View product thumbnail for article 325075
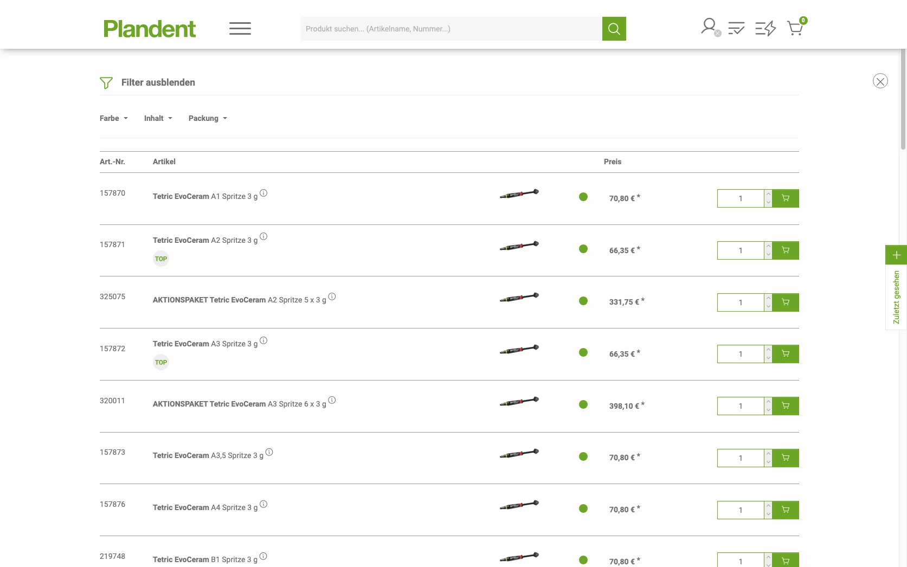The height and width of the screenshot is (567, 907). coord(519,297)
